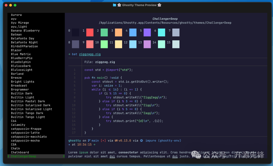
Task: Select the Builtin Light theme
Action: pyautogui.click(x=23, y=97)
